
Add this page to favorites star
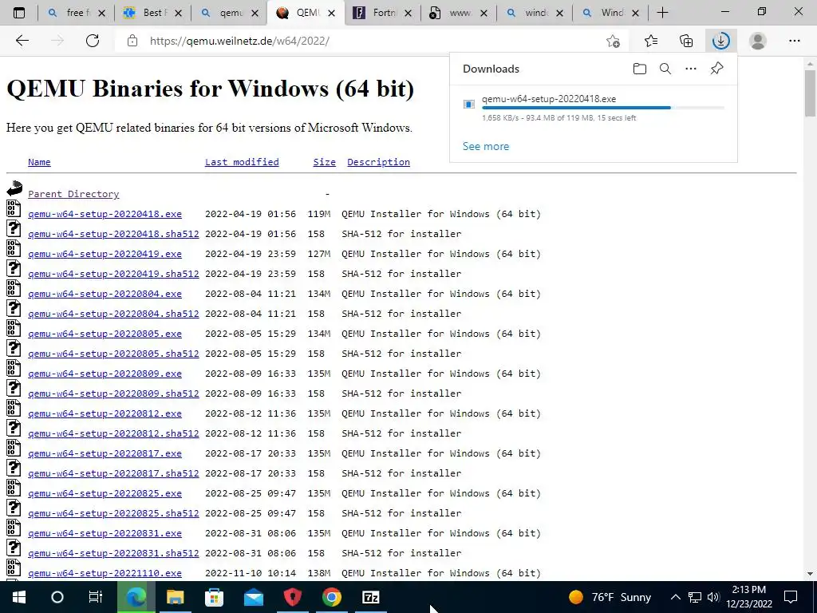click(614, 41)
